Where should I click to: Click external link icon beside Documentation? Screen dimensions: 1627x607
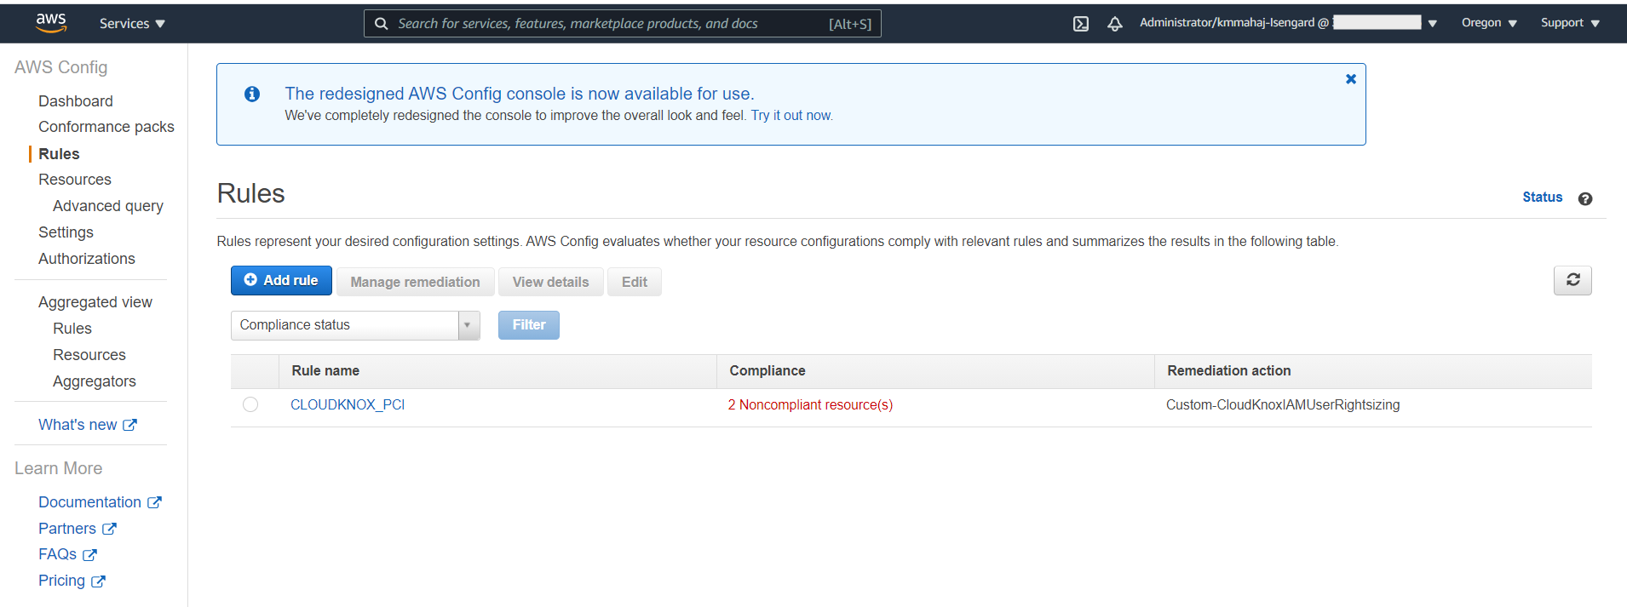[154, 502]
